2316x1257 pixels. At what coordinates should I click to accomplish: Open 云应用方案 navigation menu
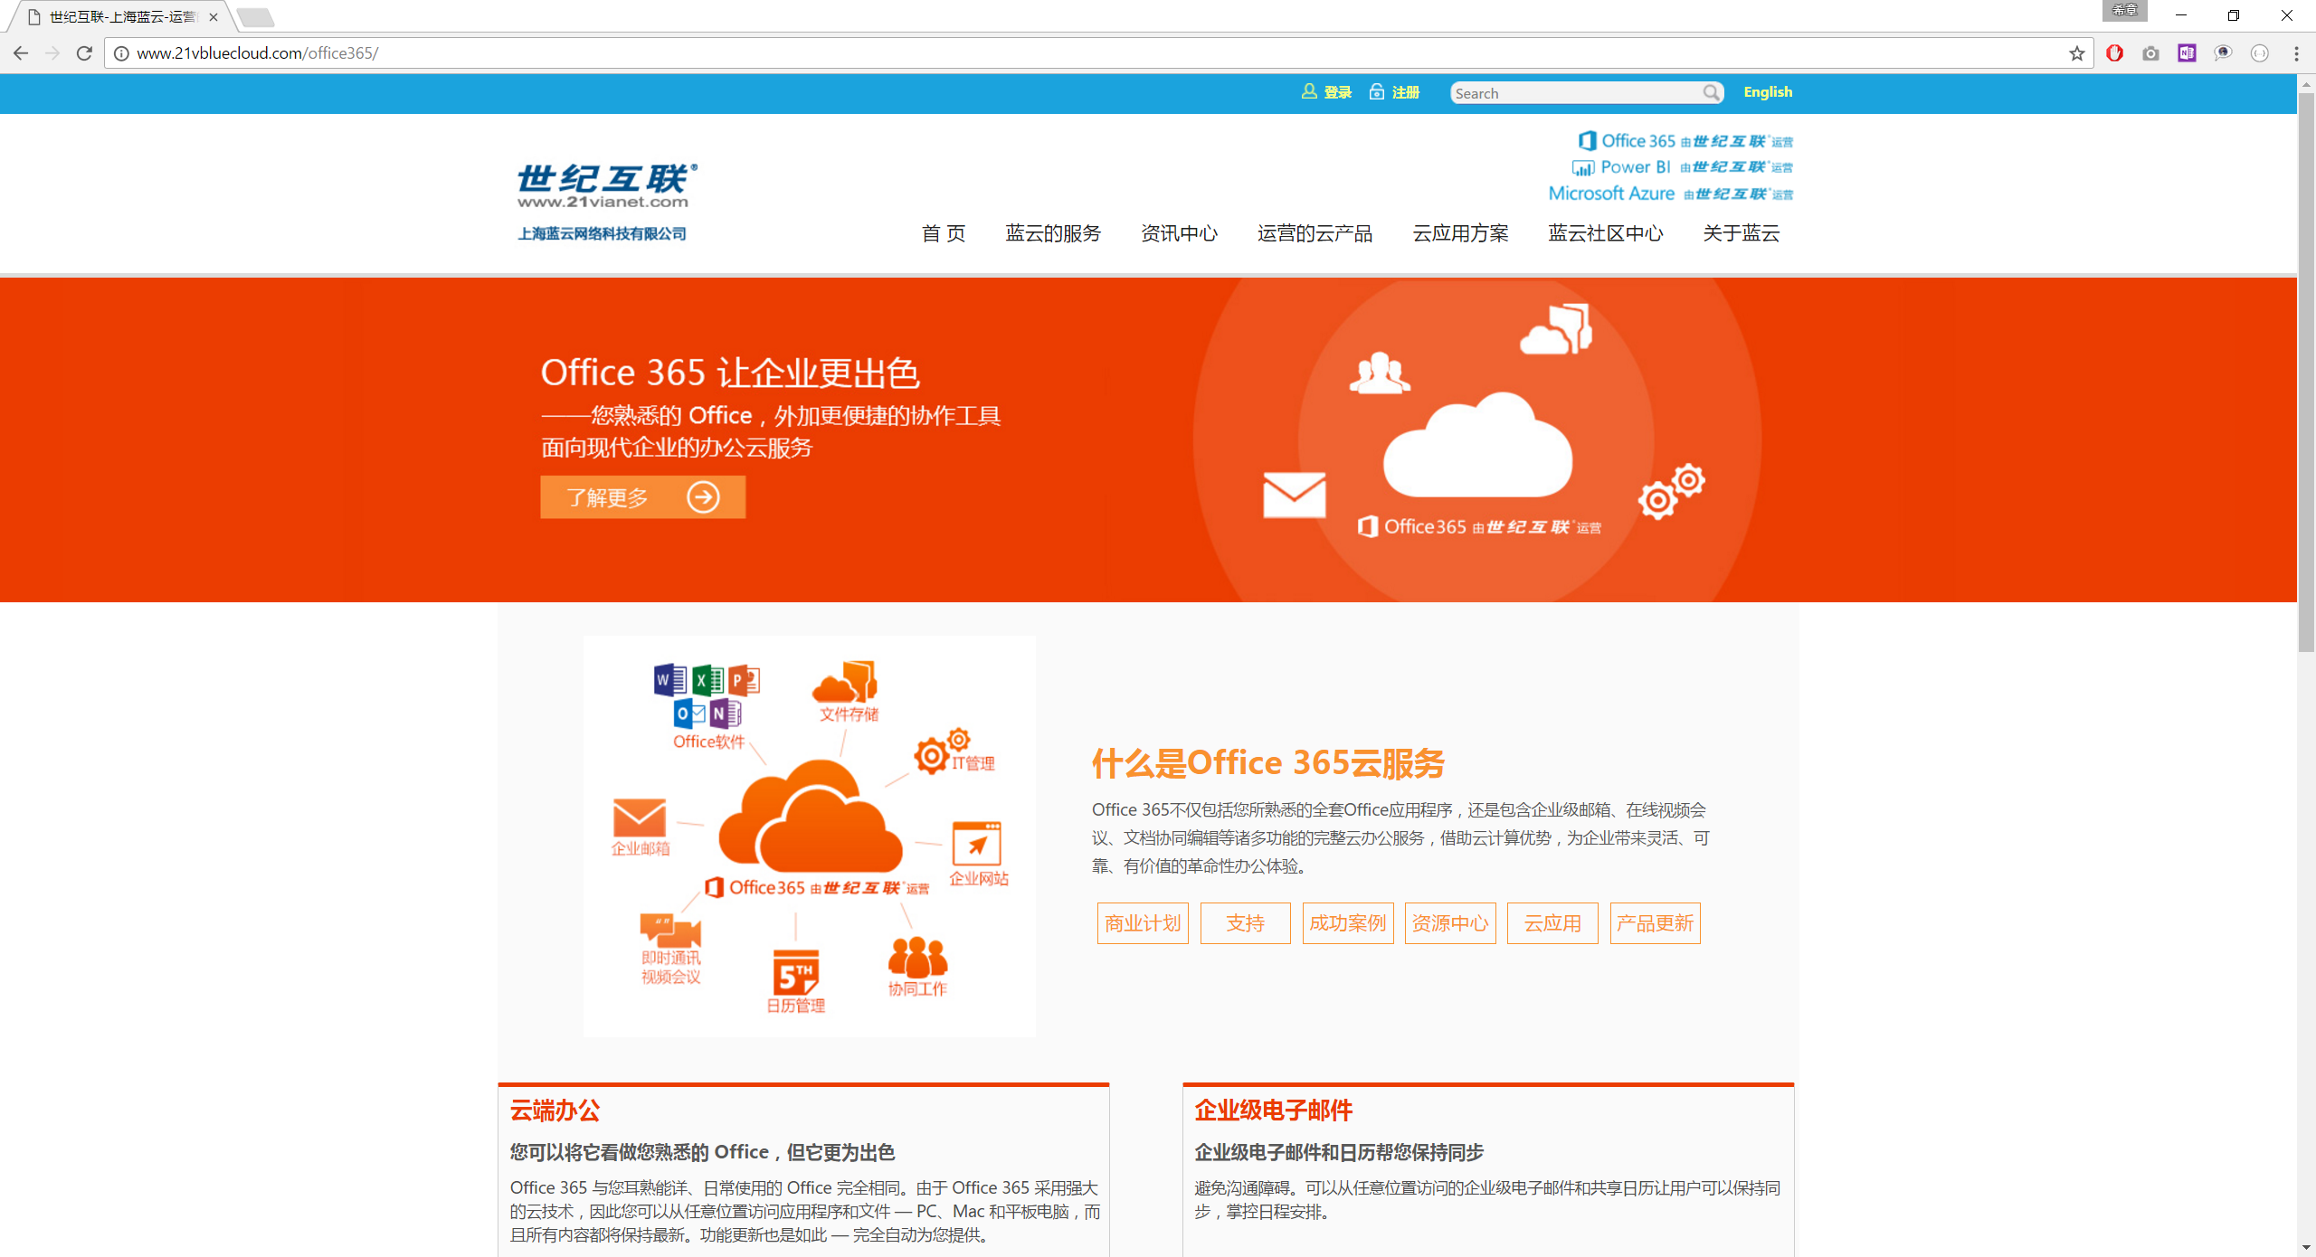coord(1460,233)
